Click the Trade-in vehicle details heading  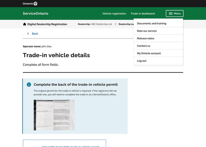[x=56, y=55]
